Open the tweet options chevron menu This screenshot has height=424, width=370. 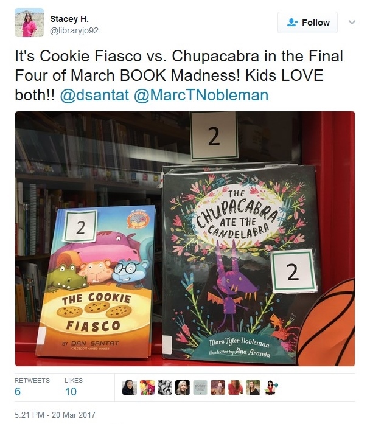(x=352, y=22)
